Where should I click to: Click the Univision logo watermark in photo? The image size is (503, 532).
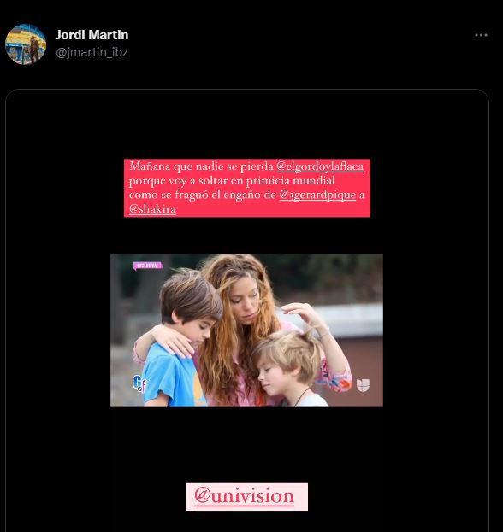point(363,385)
